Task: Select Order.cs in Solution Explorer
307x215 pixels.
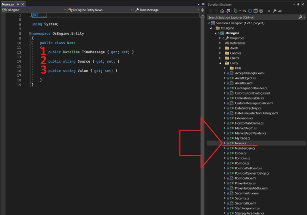Action: pyautogui.click(x=241, y=153)
